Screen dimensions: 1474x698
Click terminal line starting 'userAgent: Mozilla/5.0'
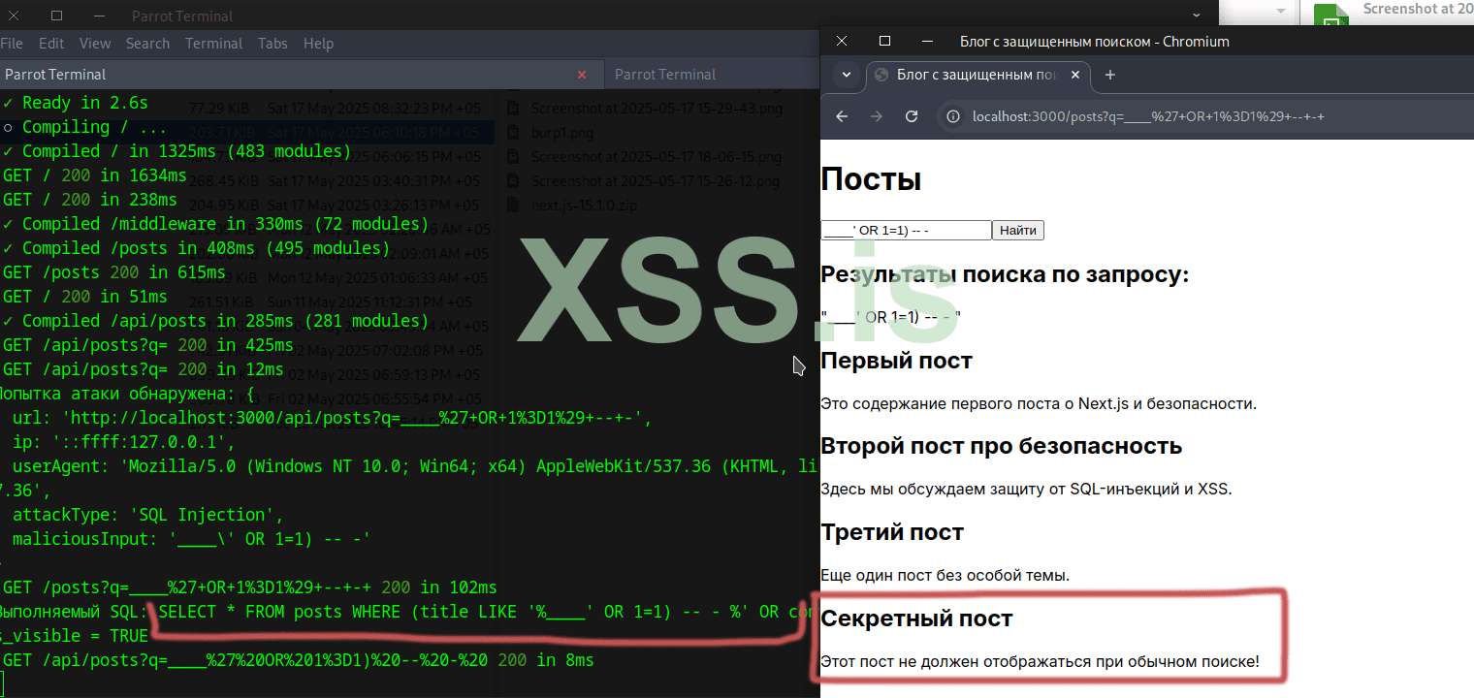coord(416,466)
